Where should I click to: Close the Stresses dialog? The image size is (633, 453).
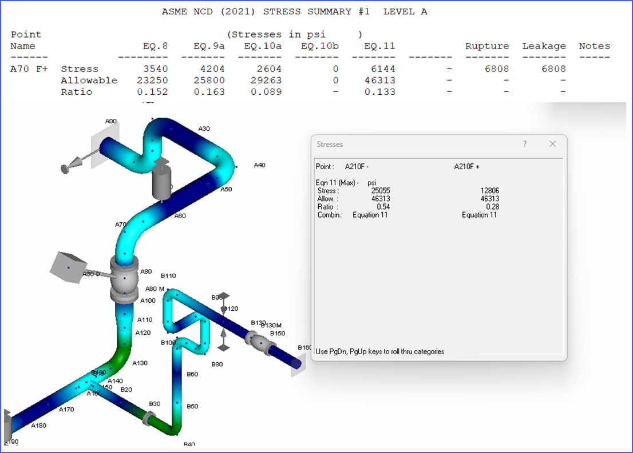click(x=552, y=144)
